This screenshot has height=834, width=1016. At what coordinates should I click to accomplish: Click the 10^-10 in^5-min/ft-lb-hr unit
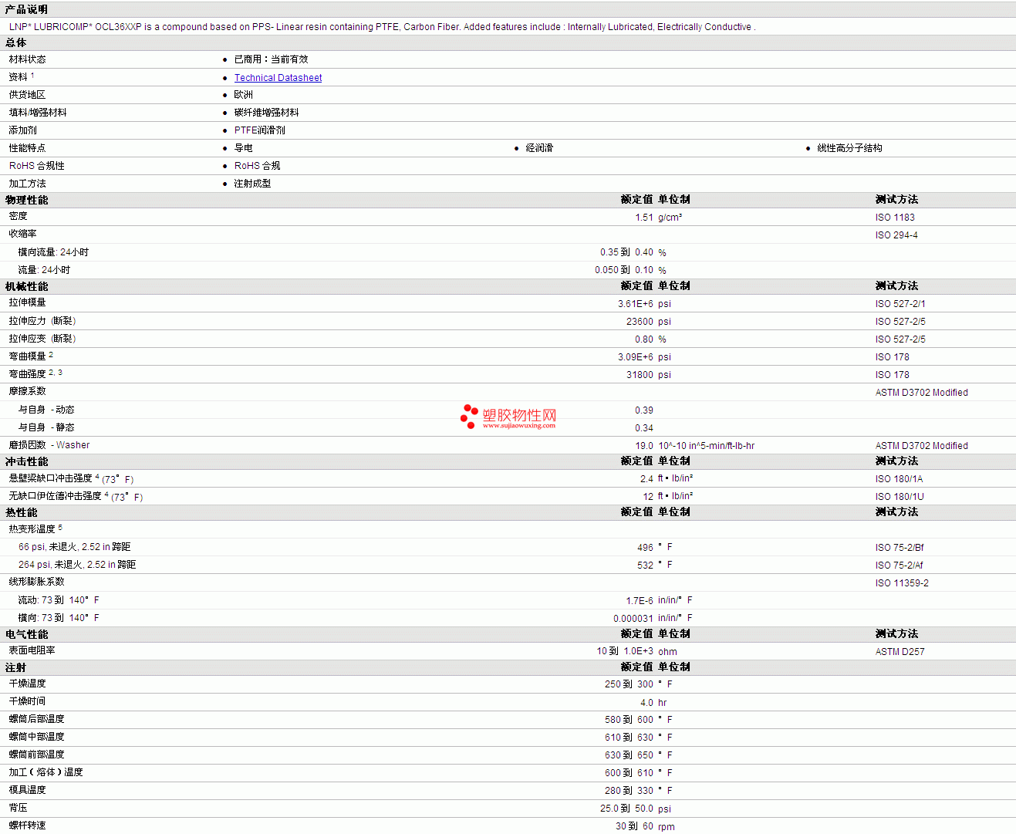(706, 446)
